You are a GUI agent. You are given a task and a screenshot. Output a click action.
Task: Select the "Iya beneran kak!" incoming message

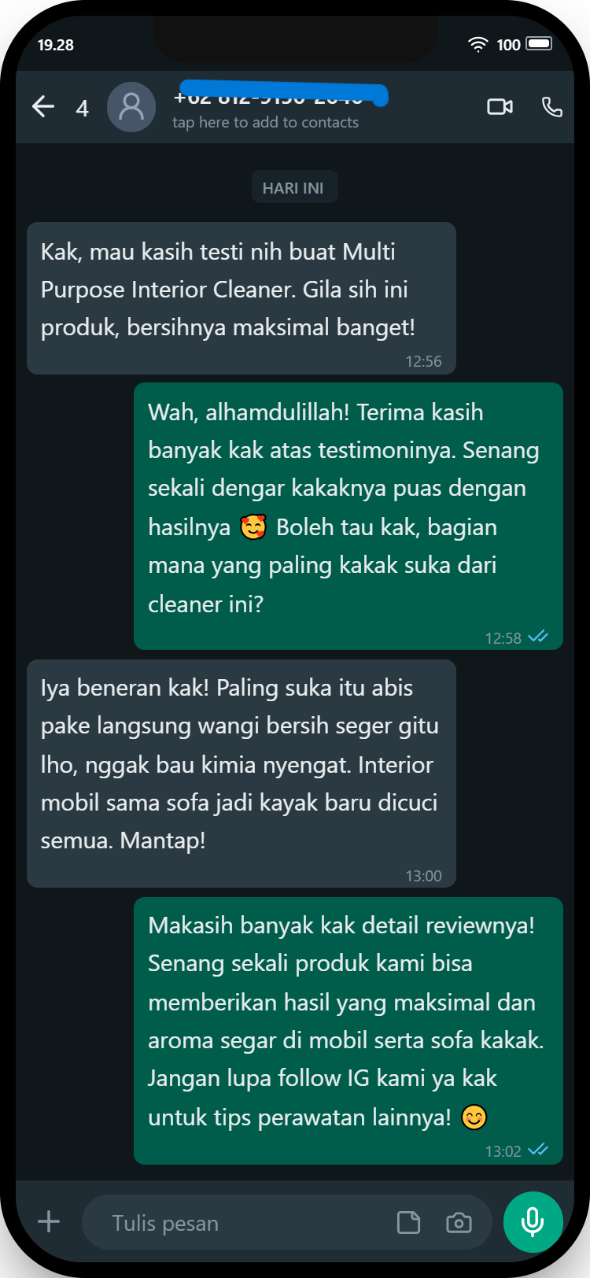point(242,774)
